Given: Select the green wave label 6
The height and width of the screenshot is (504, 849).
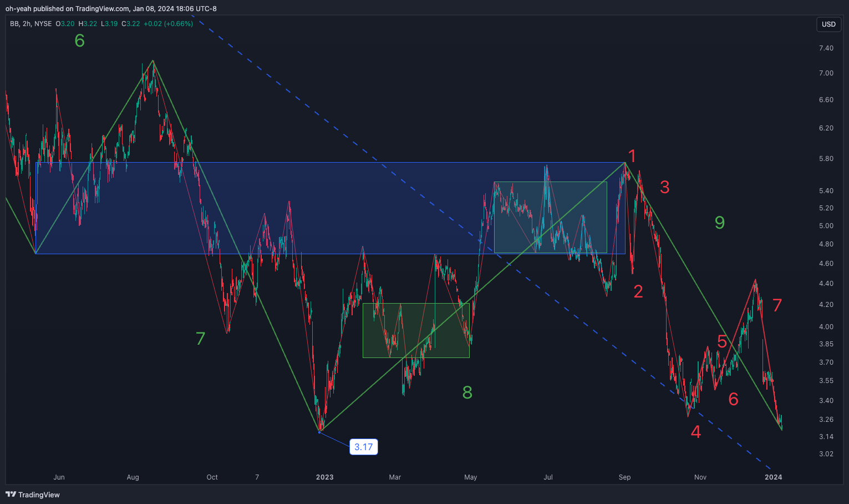Looking at the screenshot, I should click(80, 41).
